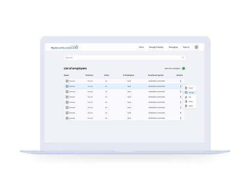
Task: Click the company logo in first employer row
Action: tap(67, 81)
